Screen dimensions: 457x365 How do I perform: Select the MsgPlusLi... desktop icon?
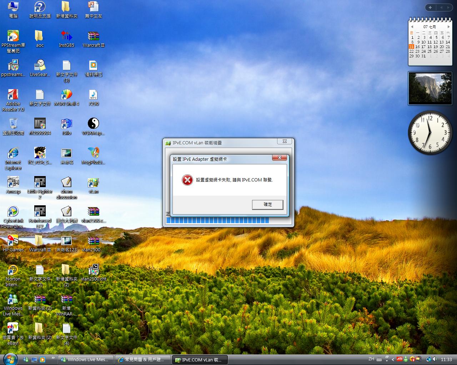point(94,156)
